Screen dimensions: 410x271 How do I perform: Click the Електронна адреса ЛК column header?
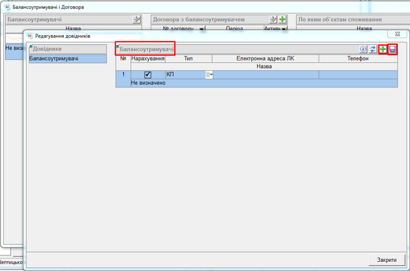(x=265, y=59)
